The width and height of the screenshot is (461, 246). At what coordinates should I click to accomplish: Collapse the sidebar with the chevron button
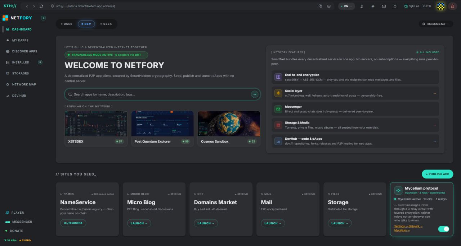[43, 18]
